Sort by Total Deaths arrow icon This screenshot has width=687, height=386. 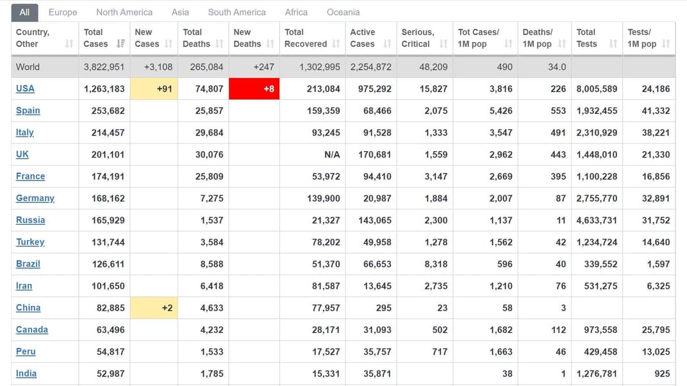pyautogui.click(x=219, y=44)
